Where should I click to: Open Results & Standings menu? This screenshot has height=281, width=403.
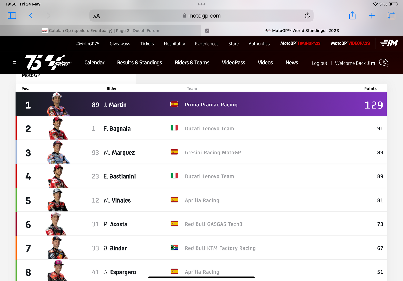tap(140, 63)
